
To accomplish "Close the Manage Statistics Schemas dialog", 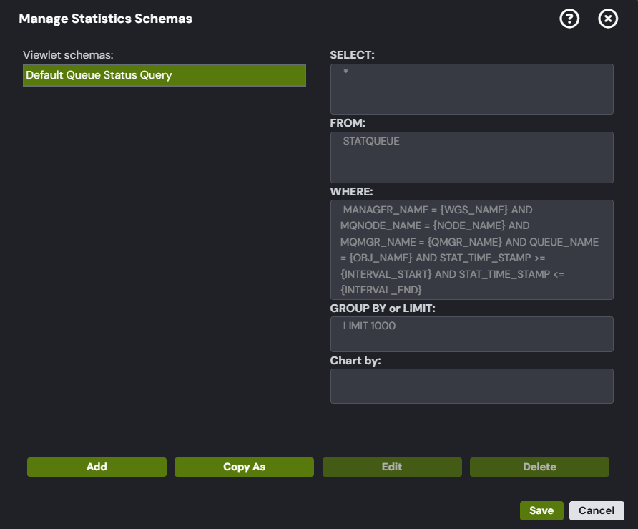I will 608,19.
